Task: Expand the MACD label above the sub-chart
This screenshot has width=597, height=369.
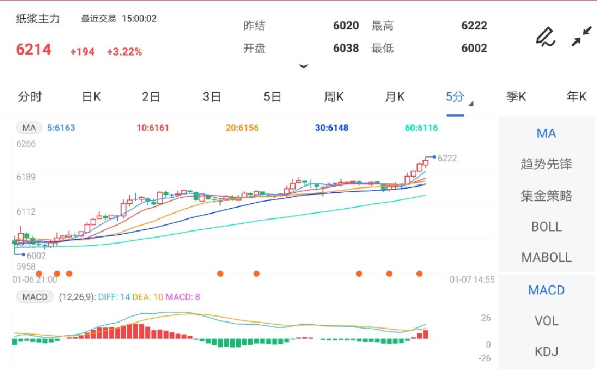Action: tap(35, 297)
